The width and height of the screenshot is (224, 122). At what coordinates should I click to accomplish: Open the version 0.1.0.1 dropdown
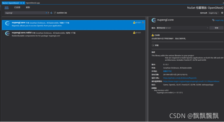(182, 28)
